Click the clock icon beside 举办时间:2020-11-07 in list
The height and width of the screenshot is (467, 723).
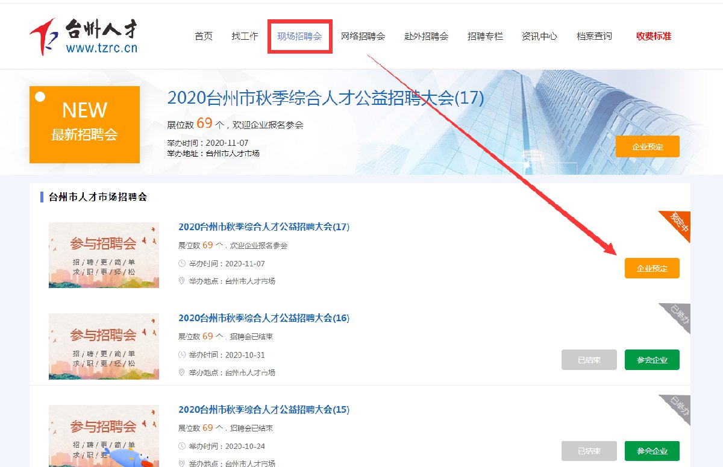(182, 263)
